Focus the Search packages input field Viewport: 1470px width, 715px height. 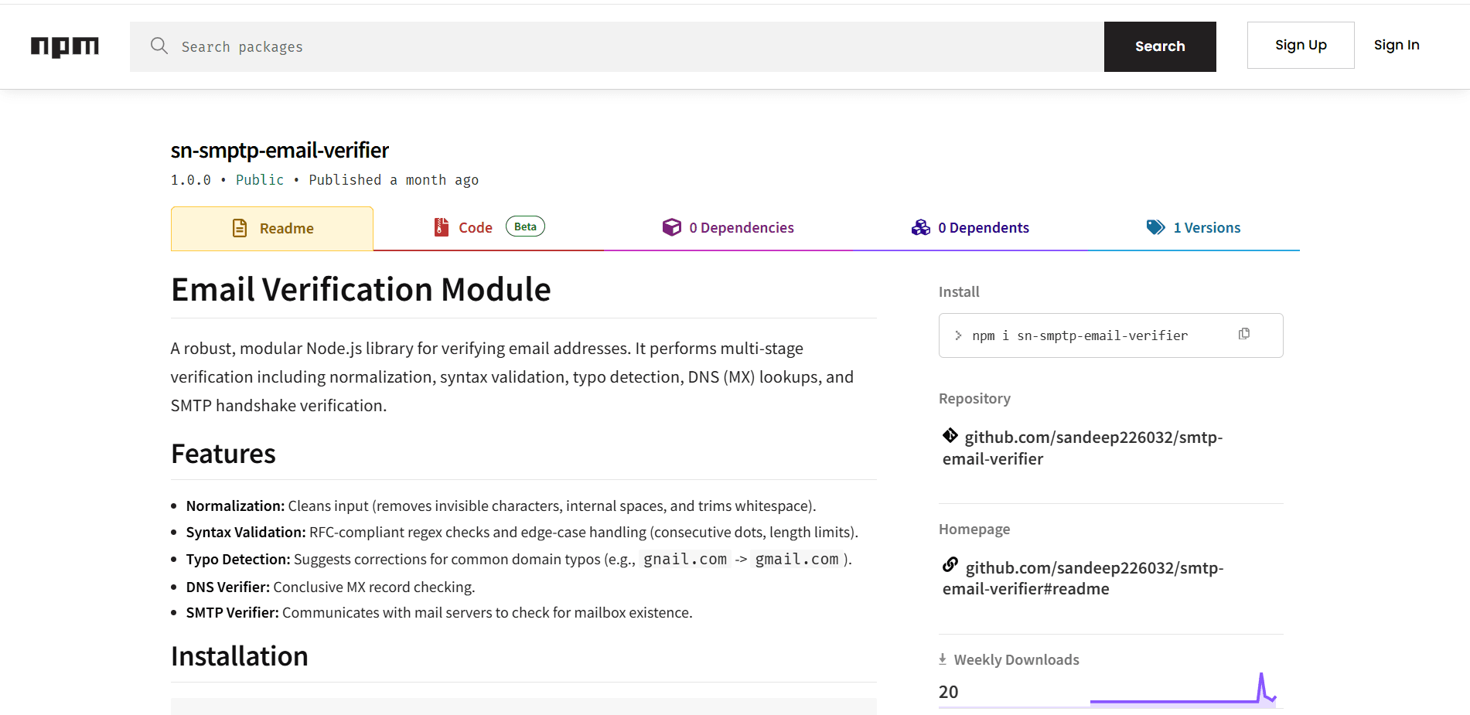coord(617,46)
